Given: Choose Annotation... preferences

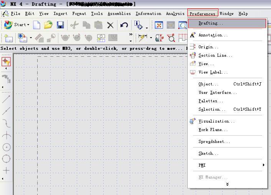Looking at the screenshot, I should (x=228, y=35).
